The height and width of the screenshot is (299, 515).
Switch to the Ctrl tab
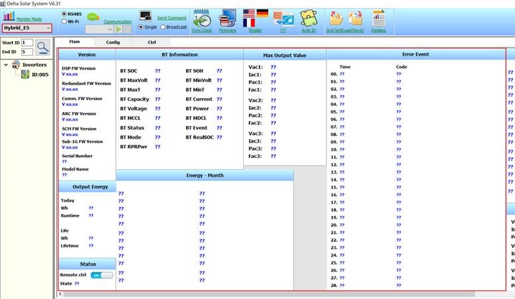[152, 42]
